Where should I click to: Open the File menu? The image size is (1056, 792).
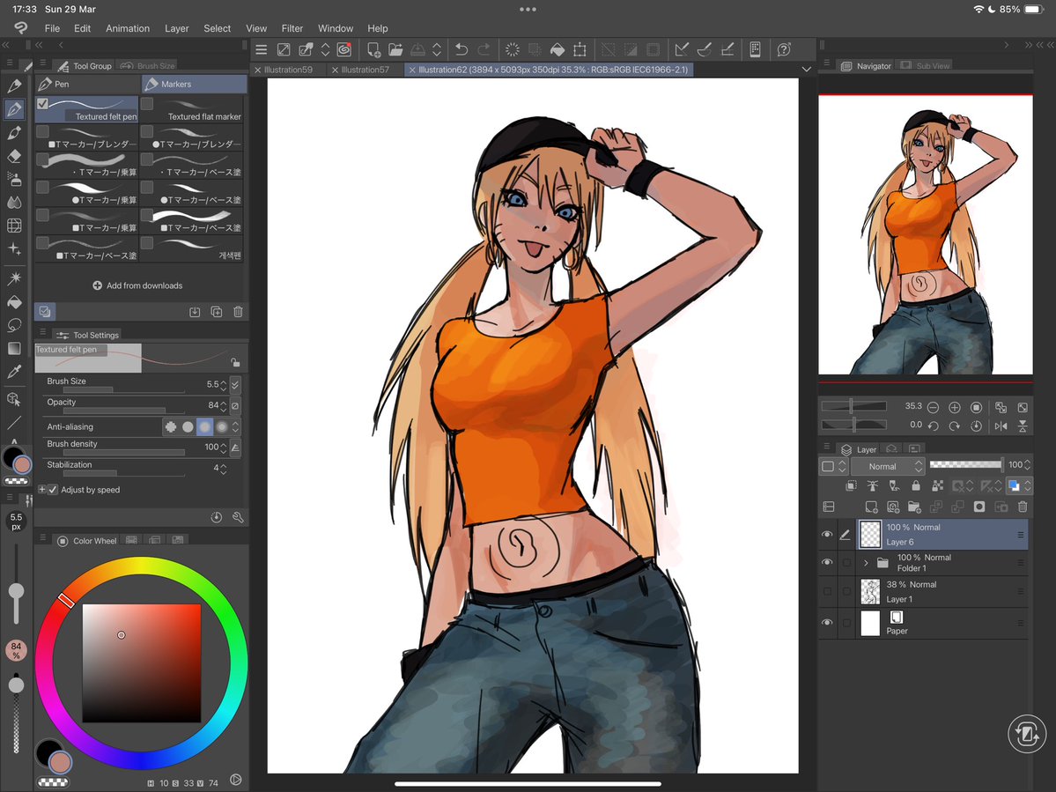coord(52,28)
